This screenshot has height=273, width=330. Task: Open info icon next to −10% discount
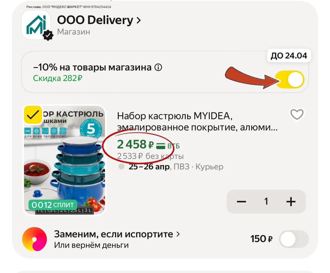[158, 67]
